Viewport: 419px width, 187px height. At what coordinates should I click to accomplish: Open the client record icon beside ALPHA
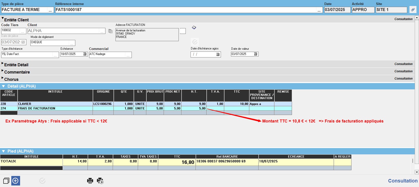(110, 31)
